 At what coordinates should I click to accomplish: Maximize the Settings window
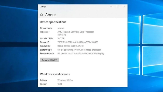[118, 7]
